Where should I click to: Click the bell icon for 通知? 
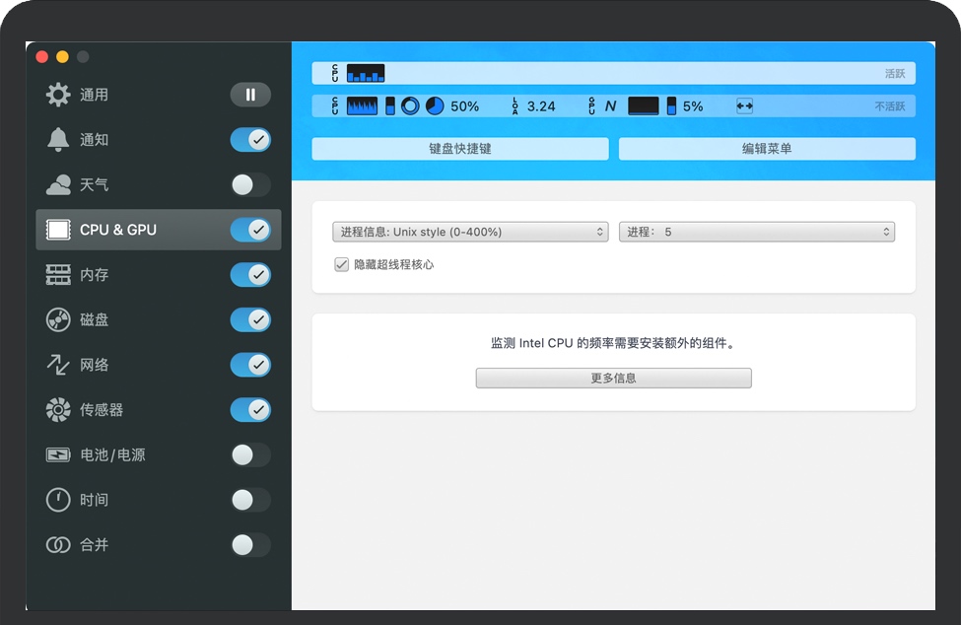(58, 140)
